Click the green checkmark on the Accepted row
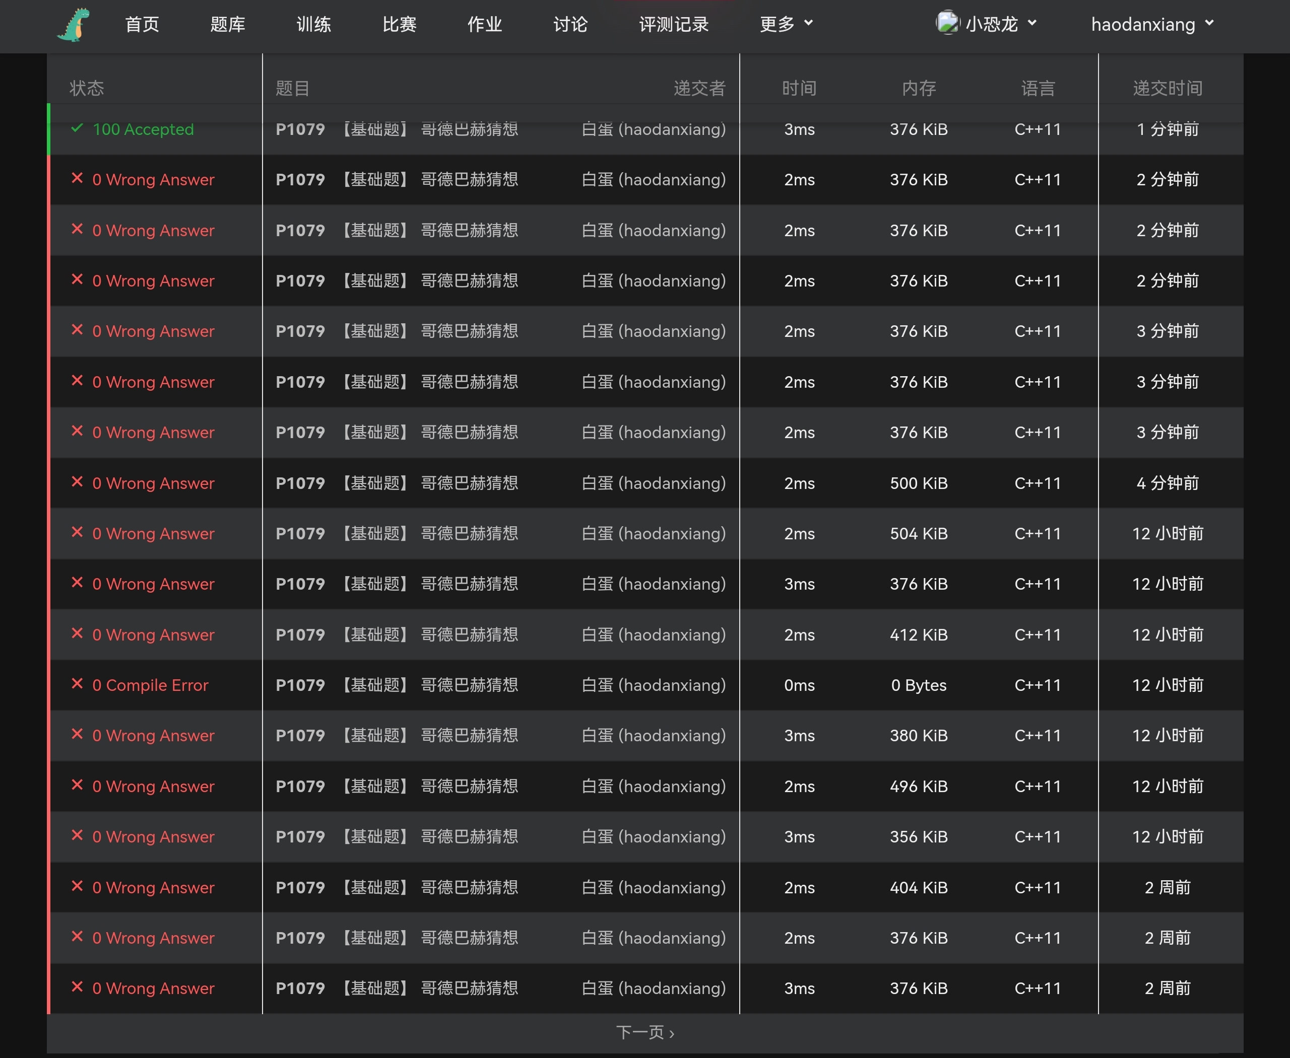Viewport: 1290px width, 1058px height. [x=77, y=128]
